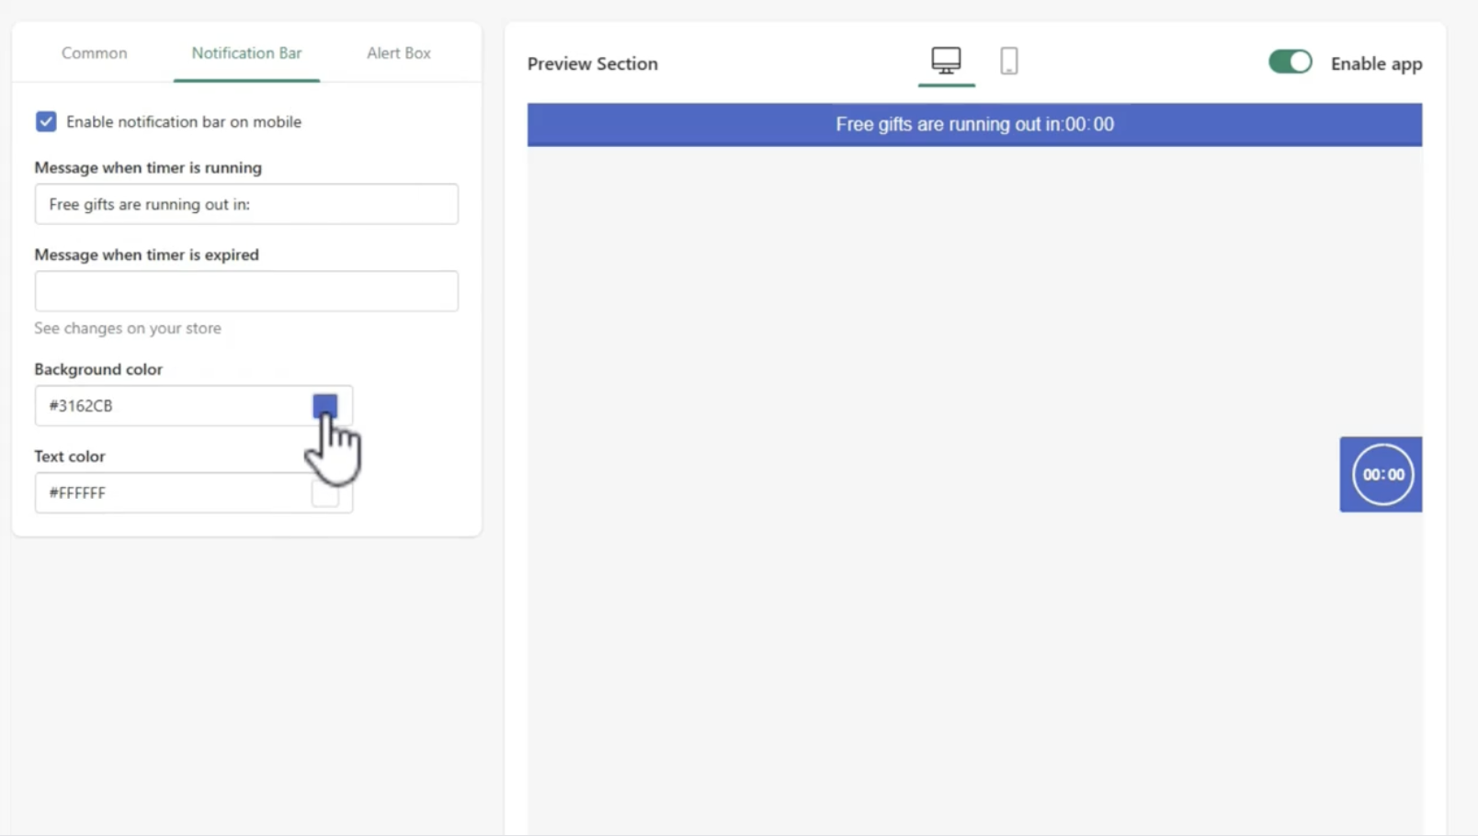Click the Preview Section heading

593,63
